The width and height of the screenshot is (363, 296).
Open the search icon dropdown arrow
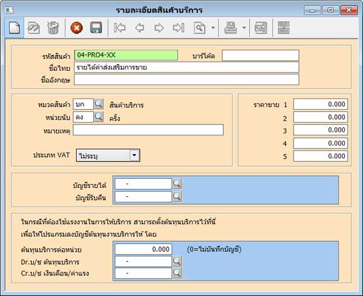click(x=213, y=28)
